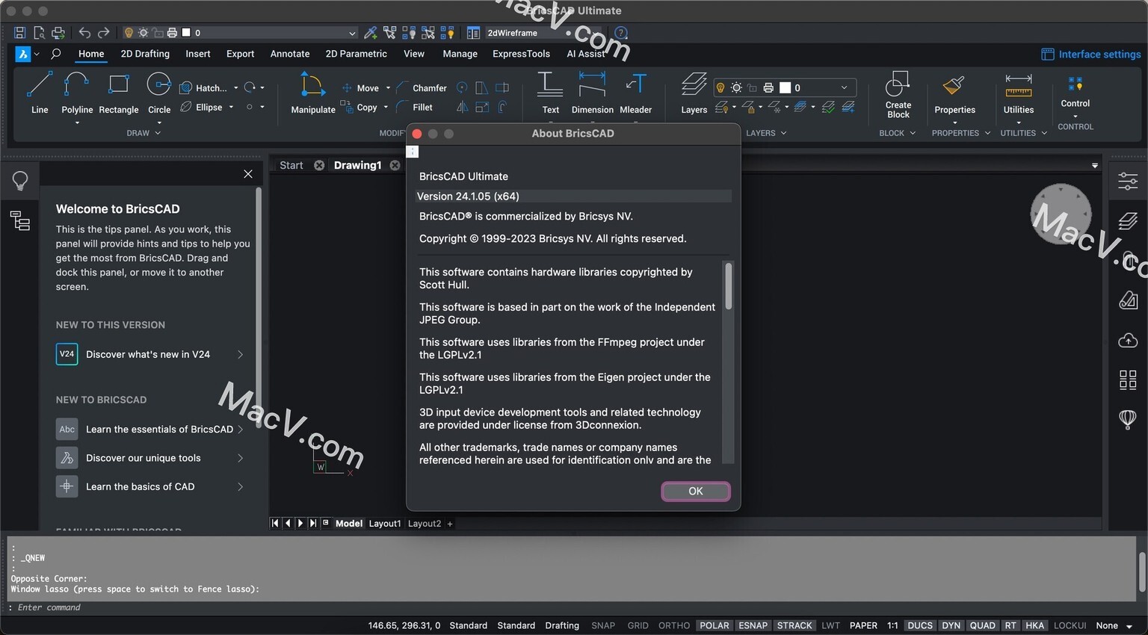Toggle GRID in status bar
This screenshot has height=635, width=1148.
coord(638,625)
